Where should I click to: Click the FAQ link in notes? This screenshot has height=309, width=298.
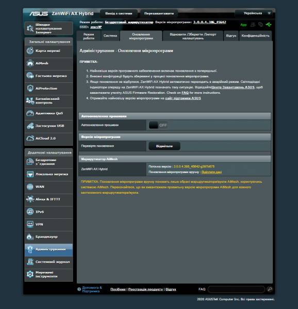click(185, 93)
